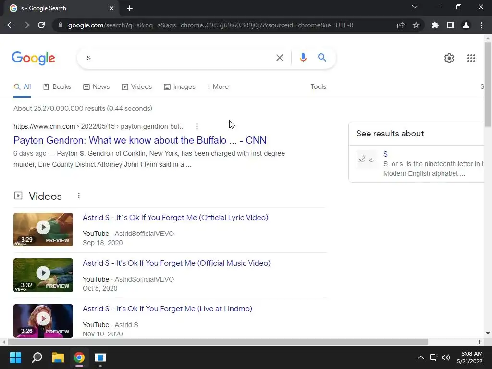Viewport: 492px width, 369px height.
Task: Bookmark this tab with the star icon
Action: 416,25
